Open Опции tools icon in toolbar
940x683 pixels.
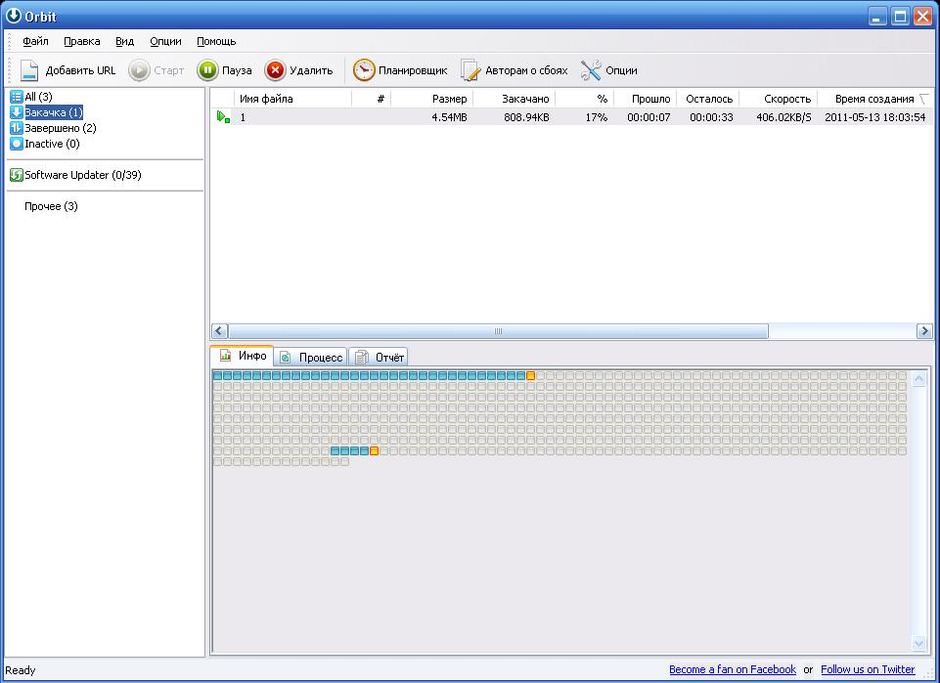591,70
